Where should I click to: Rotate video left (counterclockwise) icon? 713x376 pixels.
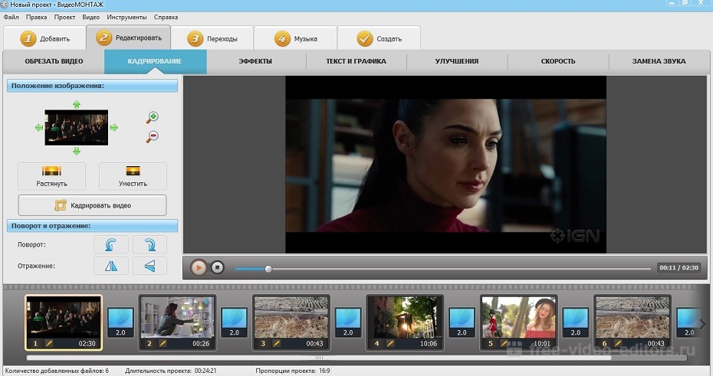110,244
